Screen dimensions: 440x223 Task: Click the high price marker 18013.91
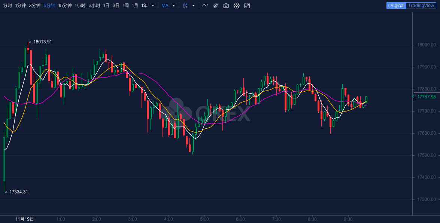click(x=43, y=42)
